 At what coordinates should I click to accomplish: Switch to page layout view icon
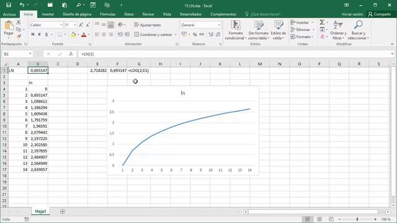click(319, 219)
